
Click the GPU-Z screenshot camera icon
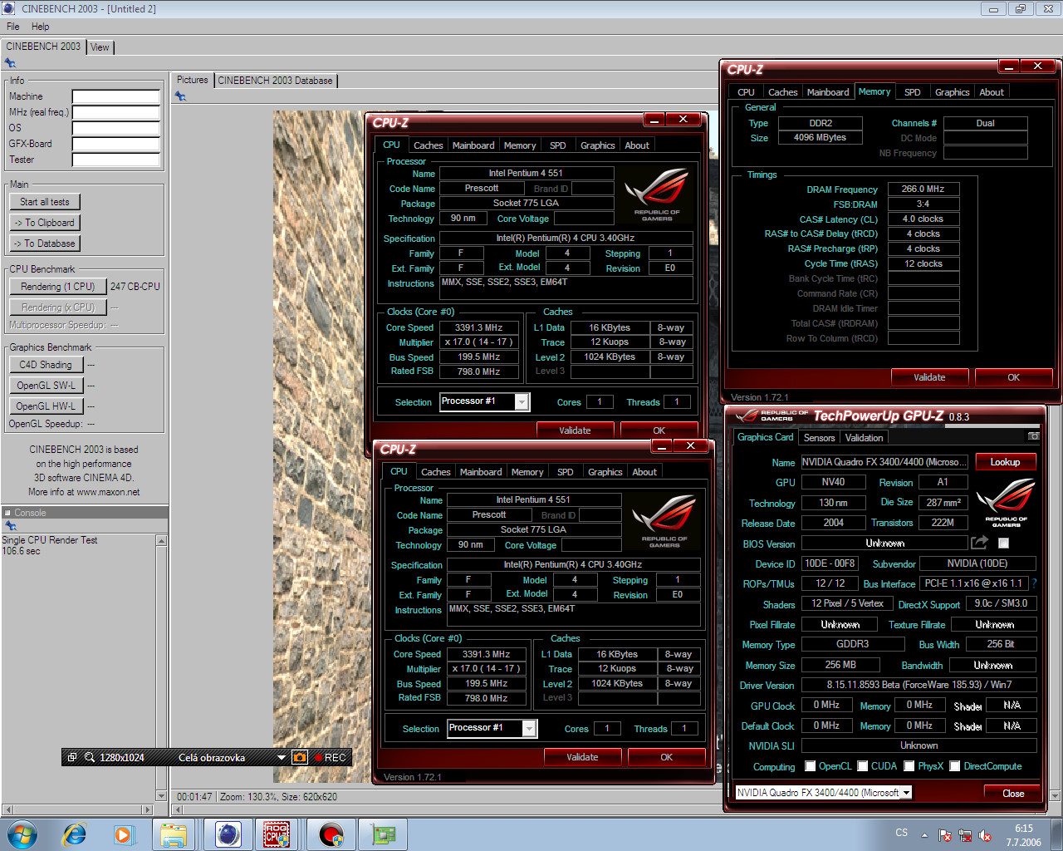(x=1033, y=436)
